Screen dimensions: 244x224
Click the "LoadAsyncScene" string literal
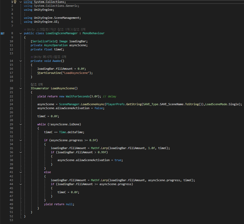[x=76, y=73]
